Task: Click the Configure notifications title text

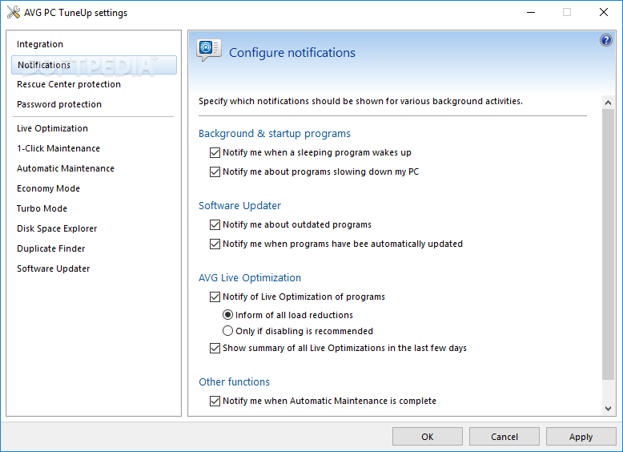Action: pos(292,52)
